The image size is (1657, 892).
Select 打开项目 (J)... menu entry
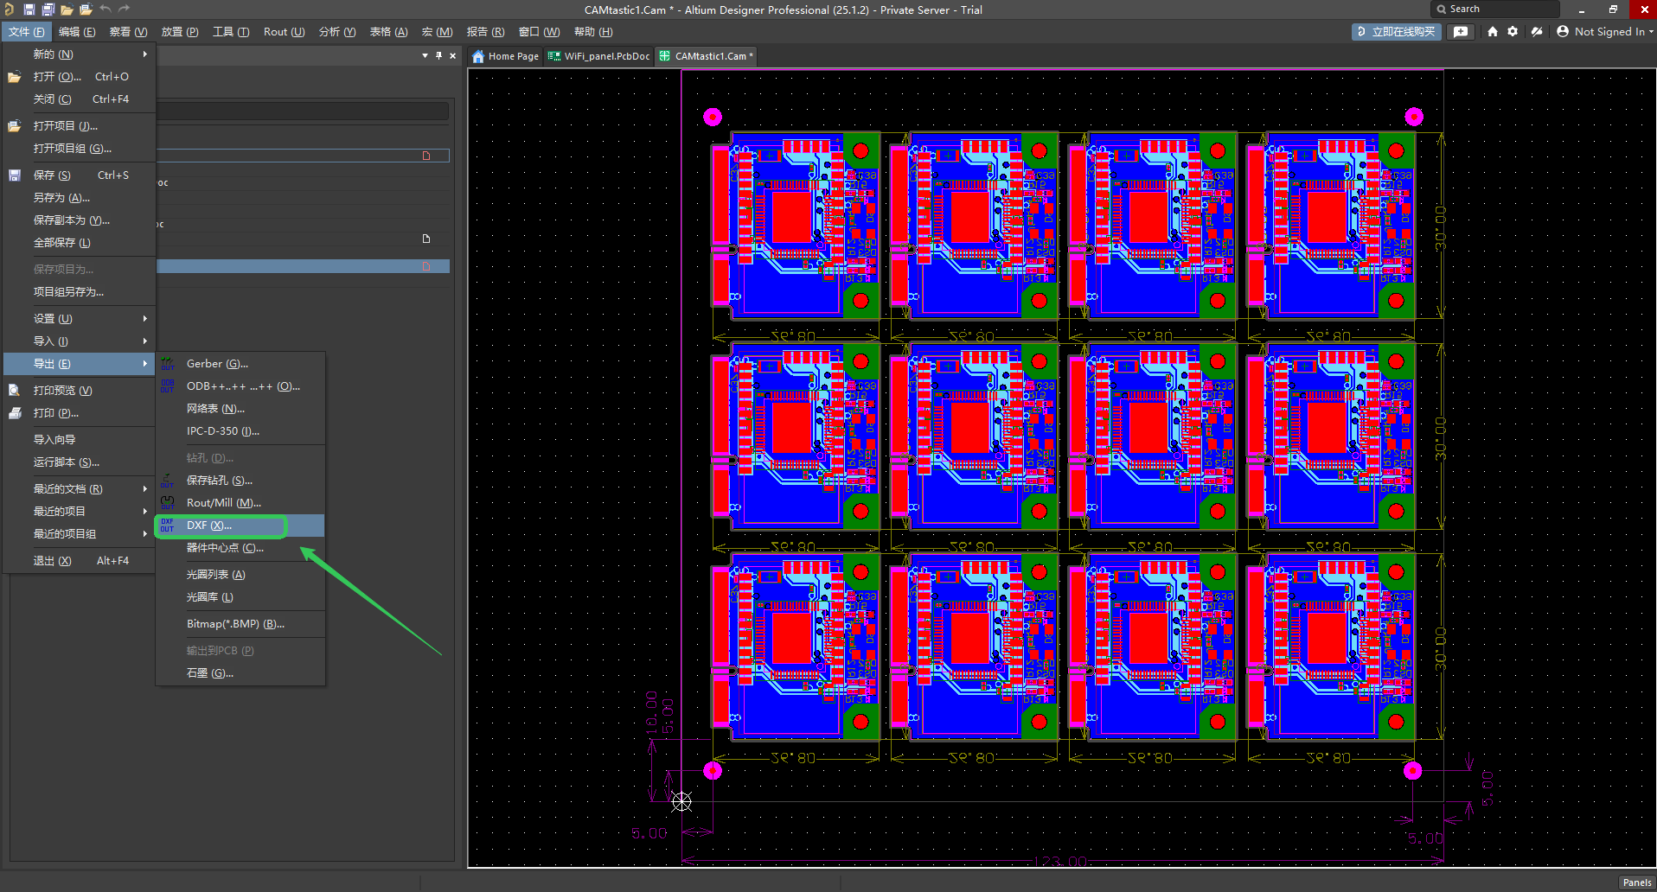[80, 126]
